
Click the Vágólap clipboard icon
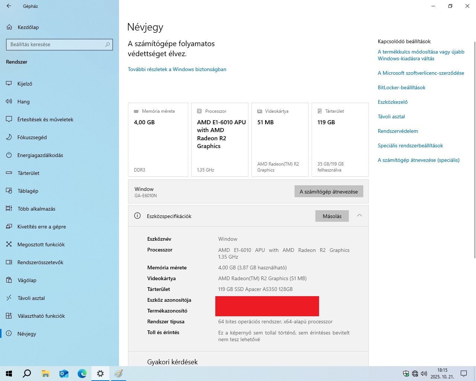point(9,280)
